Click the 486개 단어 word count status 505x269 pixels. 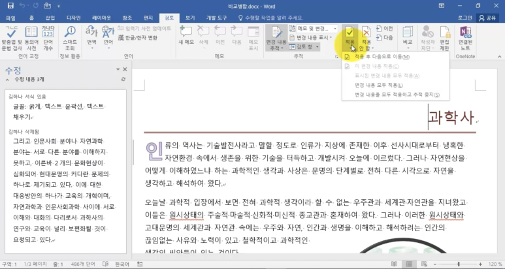point(83,264)
